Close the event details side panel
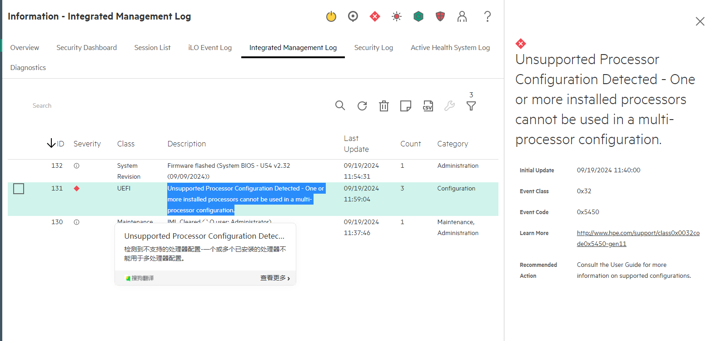The image size is (722, 341). point(700,21)
